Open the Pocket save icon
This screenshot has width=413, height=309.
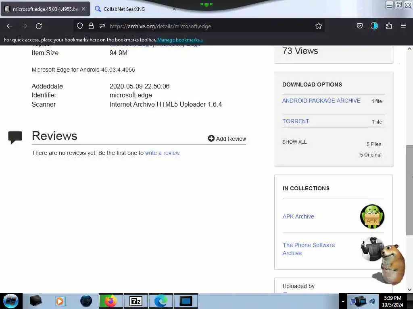pos(360,26)
